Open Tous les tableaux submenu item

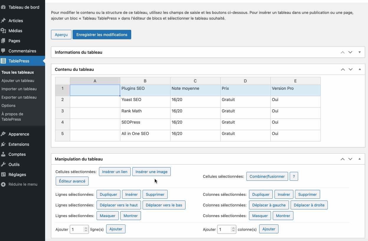(x=18, y=72)
